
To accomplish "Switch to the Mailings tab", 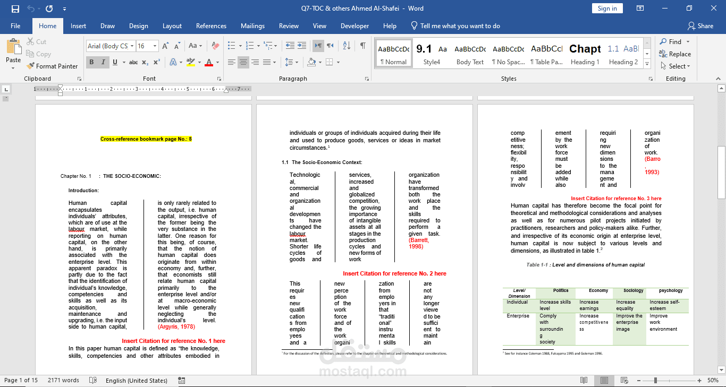I will [x=252, y=25].
